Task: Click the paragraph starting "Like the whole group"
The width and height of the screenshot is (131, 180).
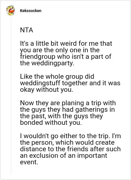Action: (x=70, y=83)
